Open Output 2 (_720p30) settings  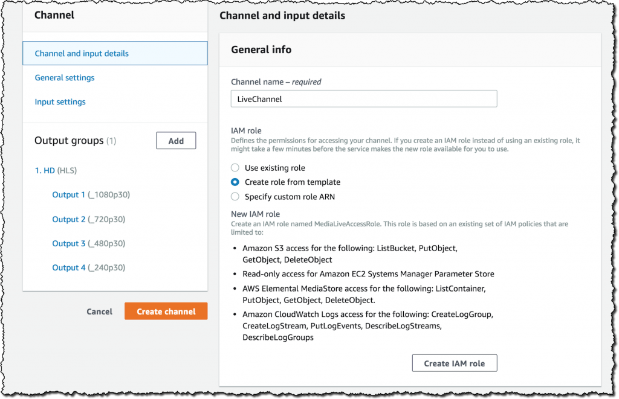[x=88, y=219]
